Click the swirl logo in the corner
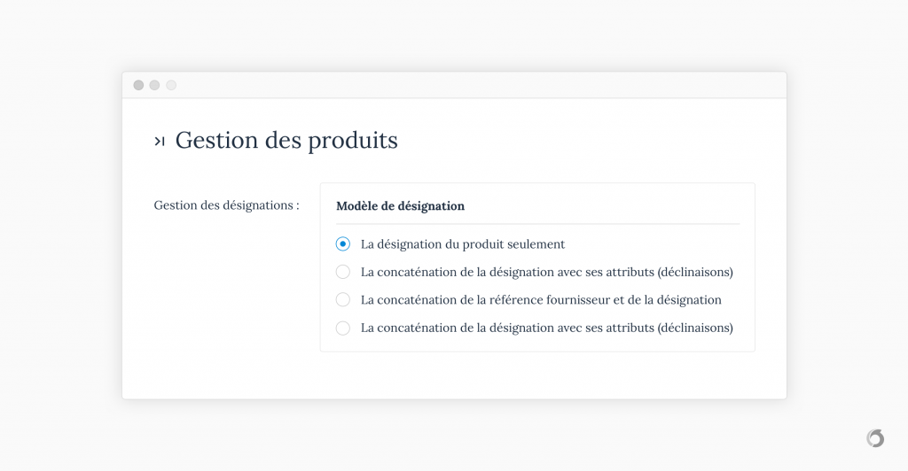This screenshot has height=471, width=908. pos(875,438)
